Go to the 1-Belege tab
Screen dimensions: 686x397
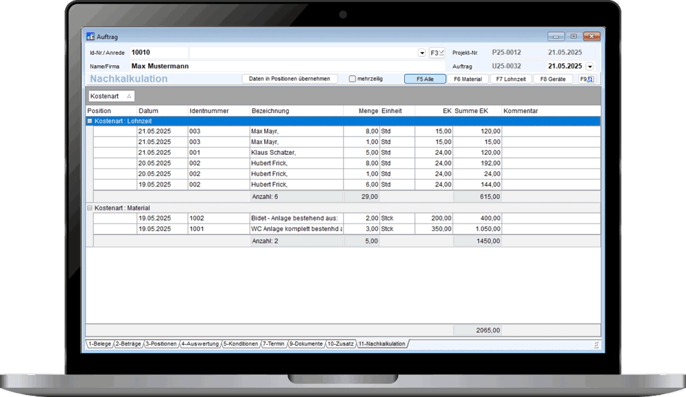pos(99,344)
